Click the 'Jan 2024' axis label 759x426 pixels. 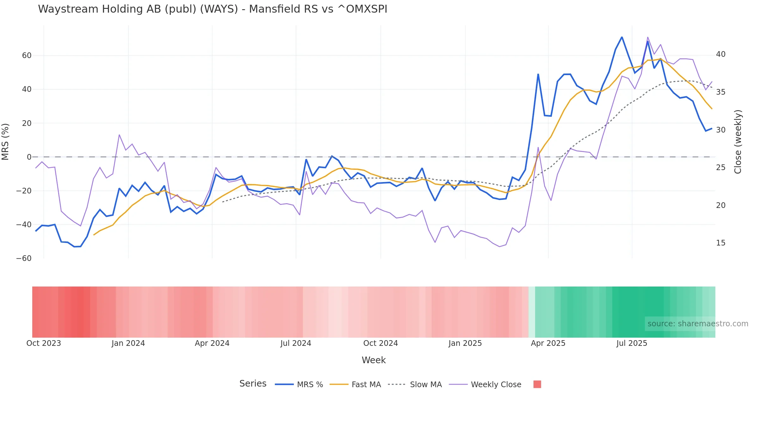point(128,343)
